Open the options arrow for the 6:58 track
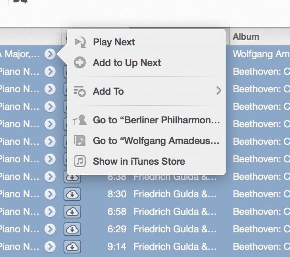The height and width of the screenshot is (257, 290). (50, 212)
